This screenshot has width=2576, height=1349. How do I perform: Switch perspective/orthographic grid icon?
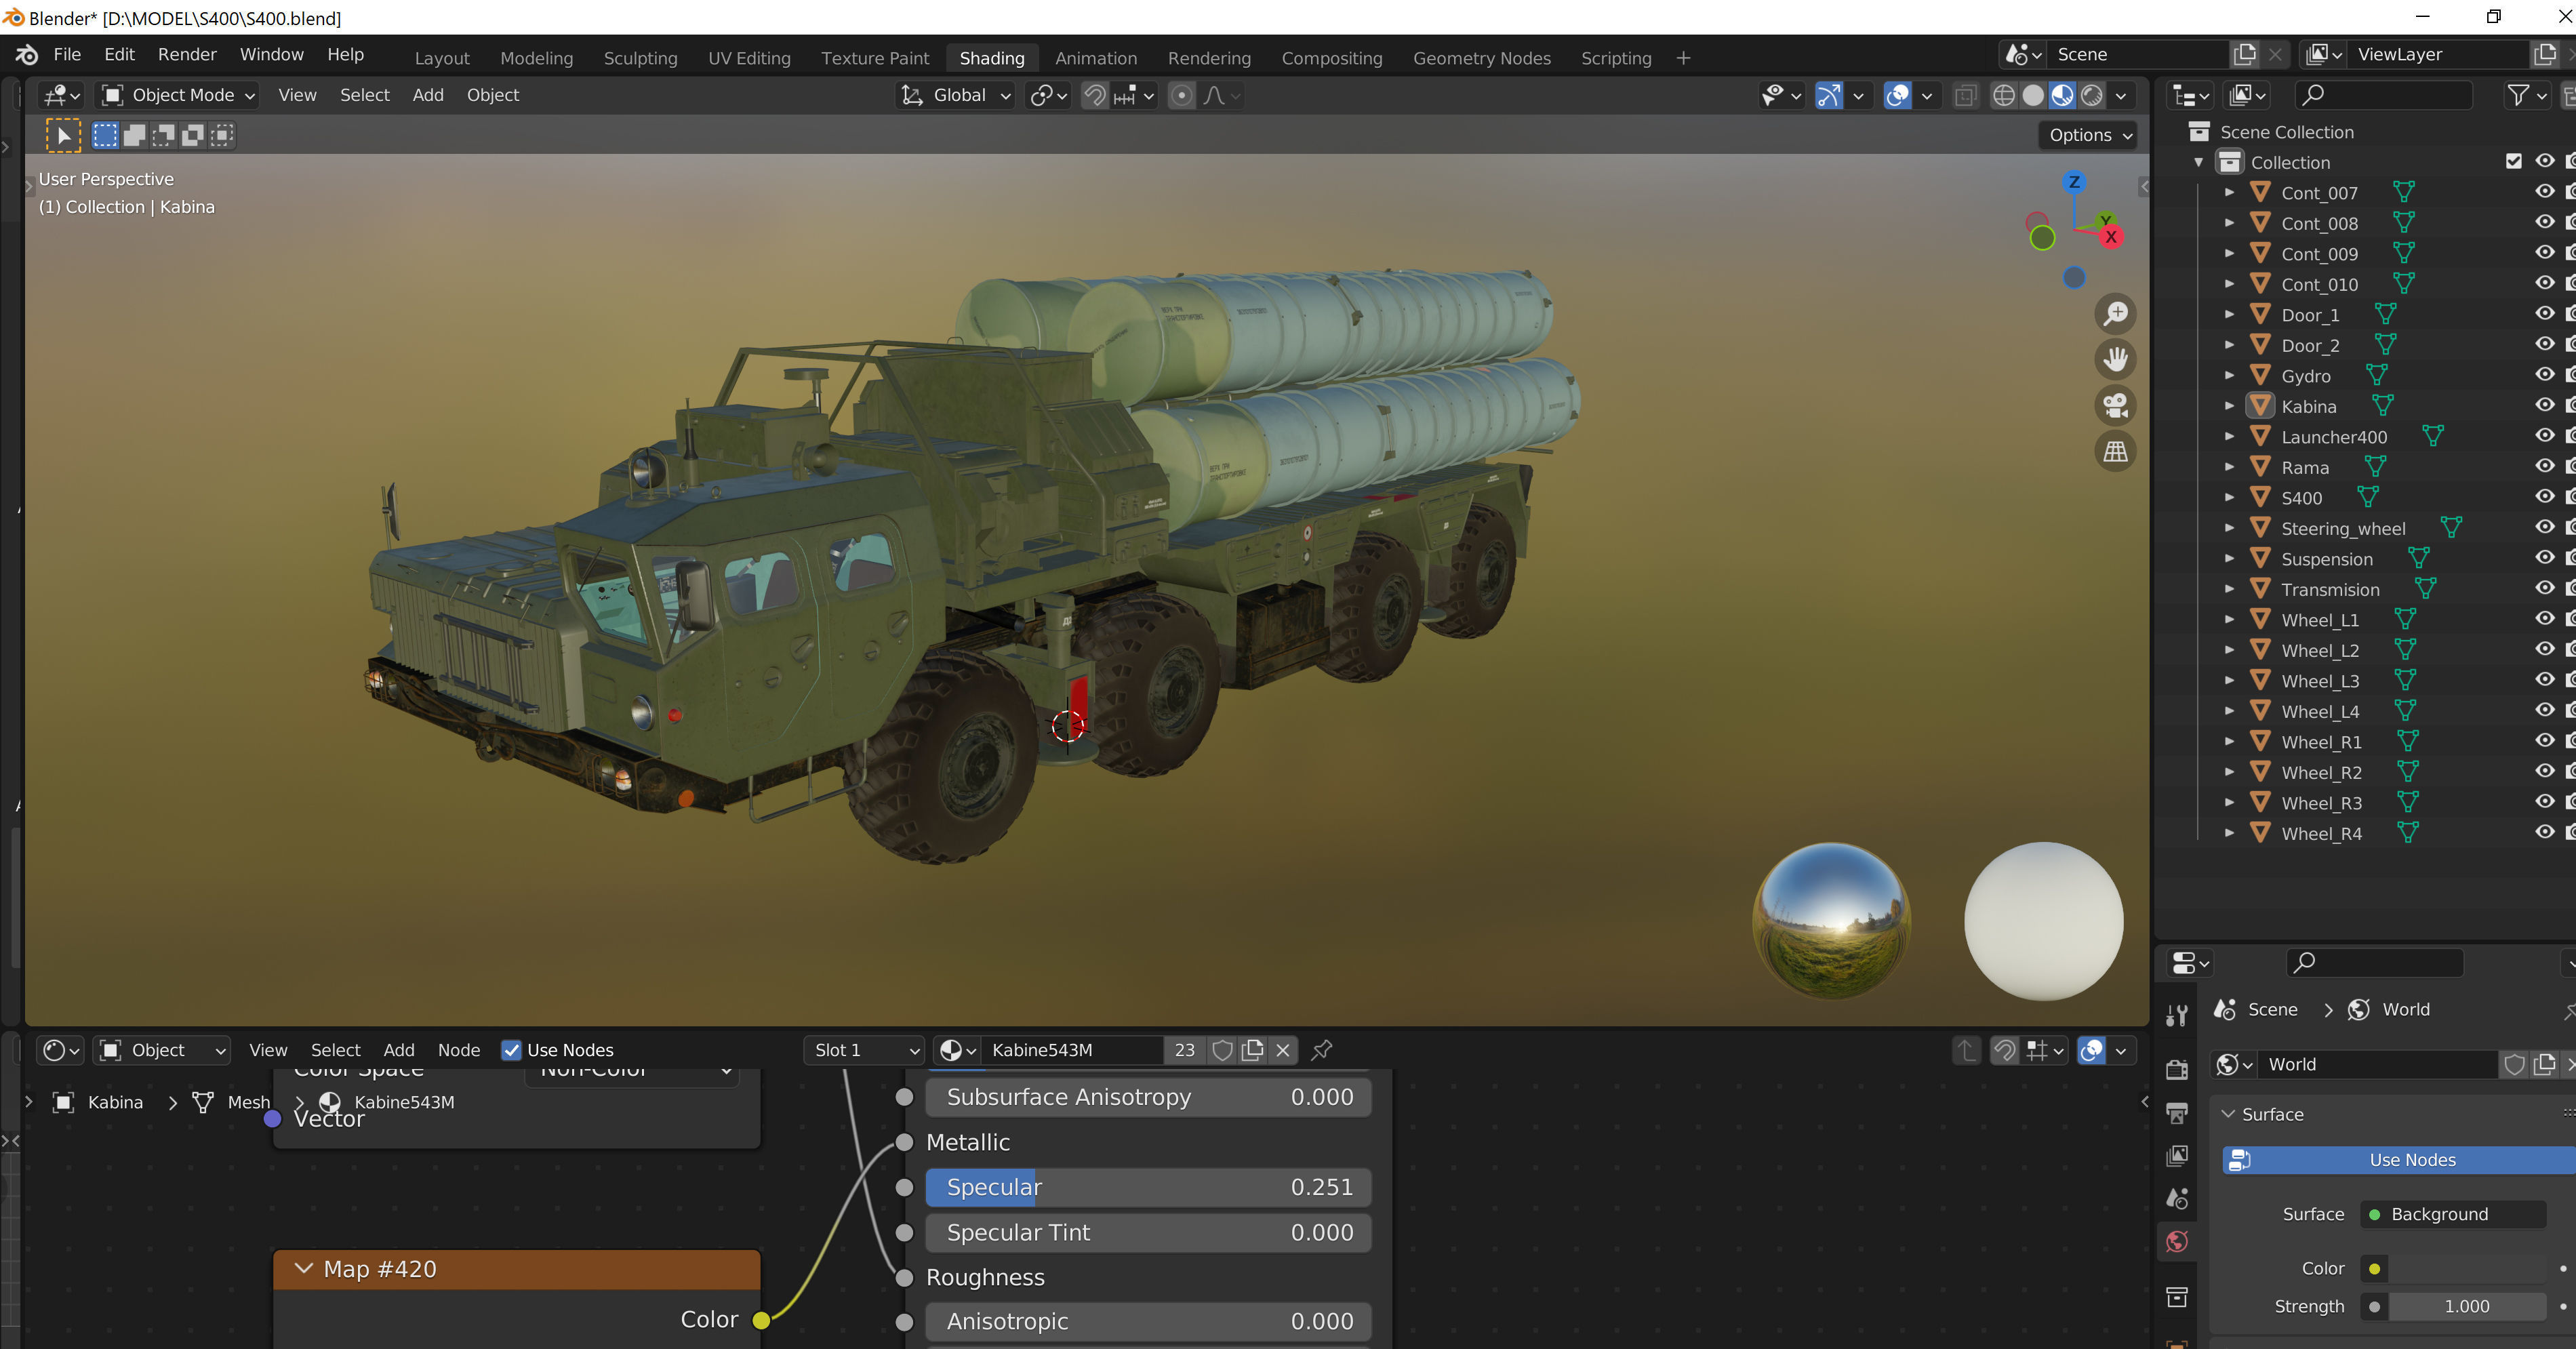(x=2115, y=452)
